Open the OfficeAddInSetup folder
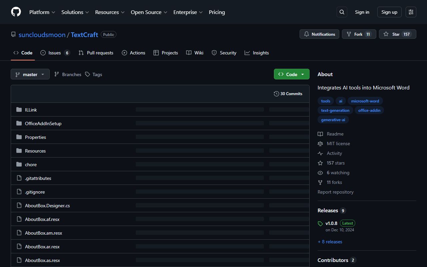This screenshot has height=267, width=427. point(43,123)
